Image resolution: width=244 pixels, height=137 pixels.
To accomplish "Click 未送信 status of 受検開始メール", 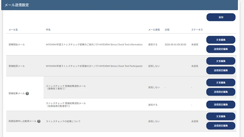I will pyautogui.click(x=195, y=44).
